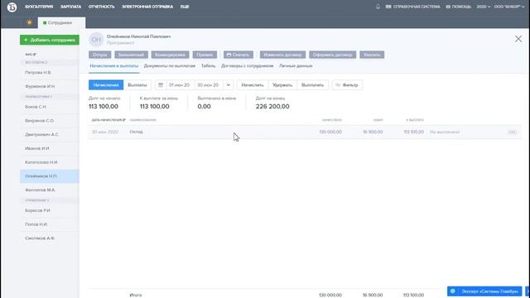530x298 pixels.
Task: Click the Командировка button
Action: click(170, 55)
